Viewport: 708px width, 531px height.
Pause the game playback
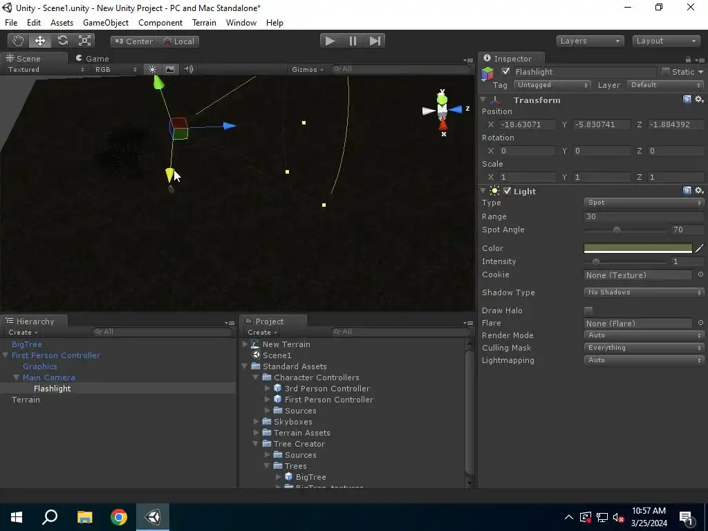pyautogui.click(x=353, y=41)
